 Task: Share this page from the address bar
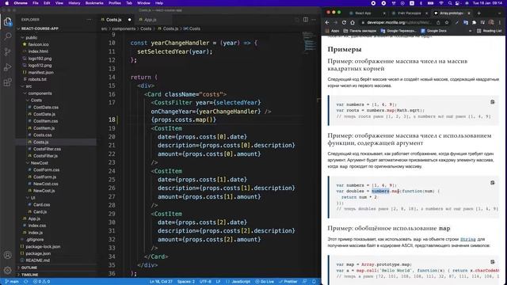pos(438,23)
